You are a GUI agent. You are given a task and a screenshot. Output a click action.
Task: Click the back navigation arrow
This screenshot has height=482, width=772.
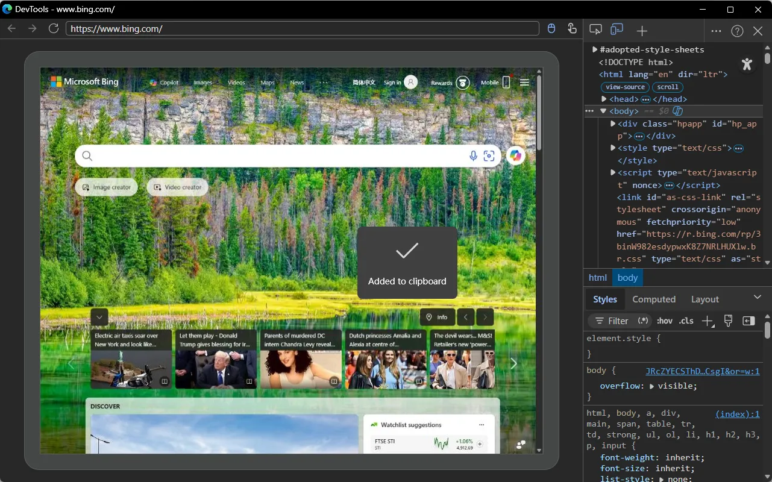12,29
